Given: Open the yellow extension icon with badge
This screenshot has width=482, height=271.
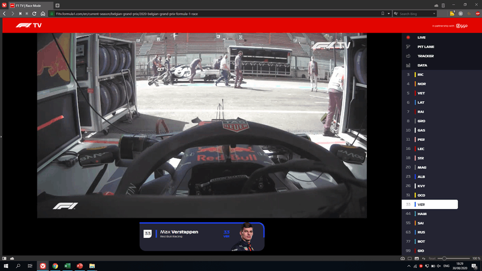Looking at the screenshot, I should (x=452, y=13).
